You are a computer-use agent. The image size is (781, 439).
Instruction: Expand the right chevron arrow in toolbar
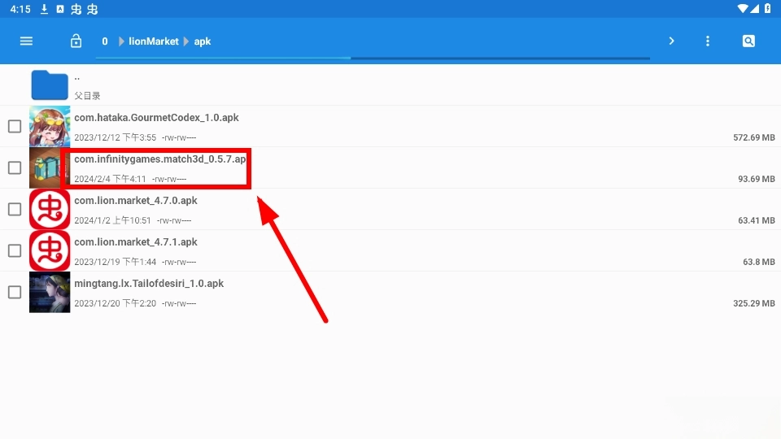tap(671, 41)
